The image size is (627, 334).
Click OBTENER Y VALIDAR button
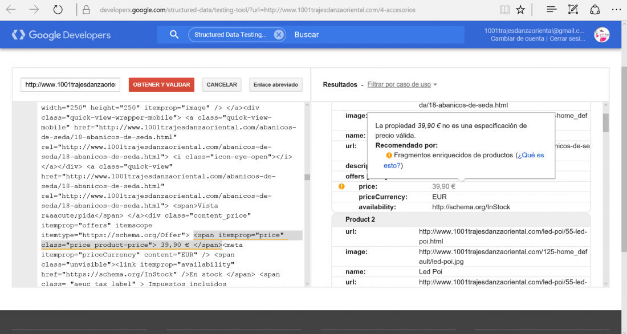tap(161, 85)
